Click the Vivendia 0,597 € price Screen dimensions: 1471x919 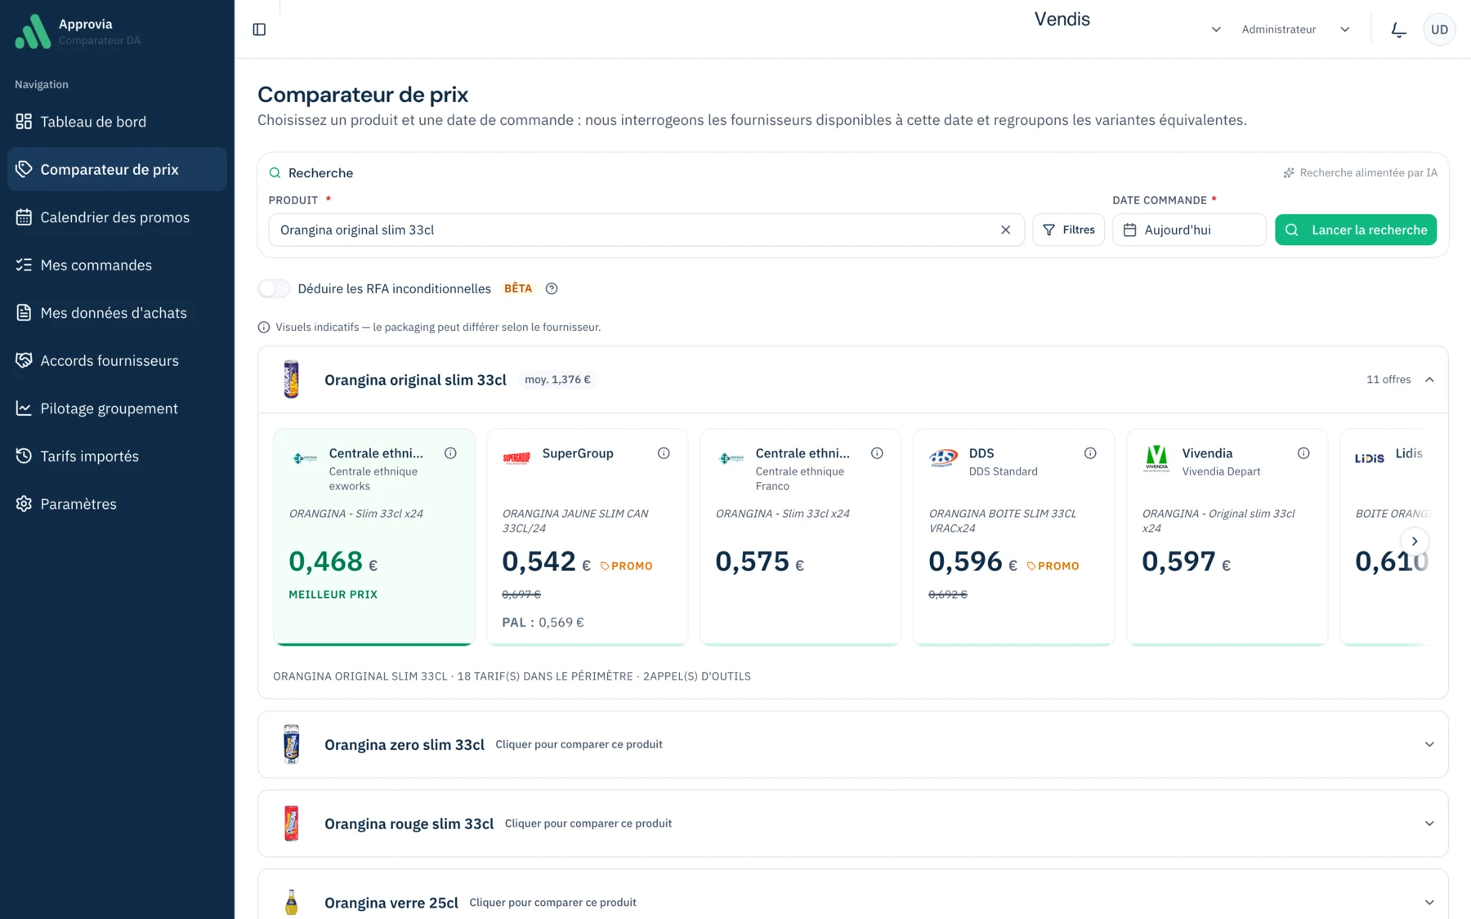1186,562
